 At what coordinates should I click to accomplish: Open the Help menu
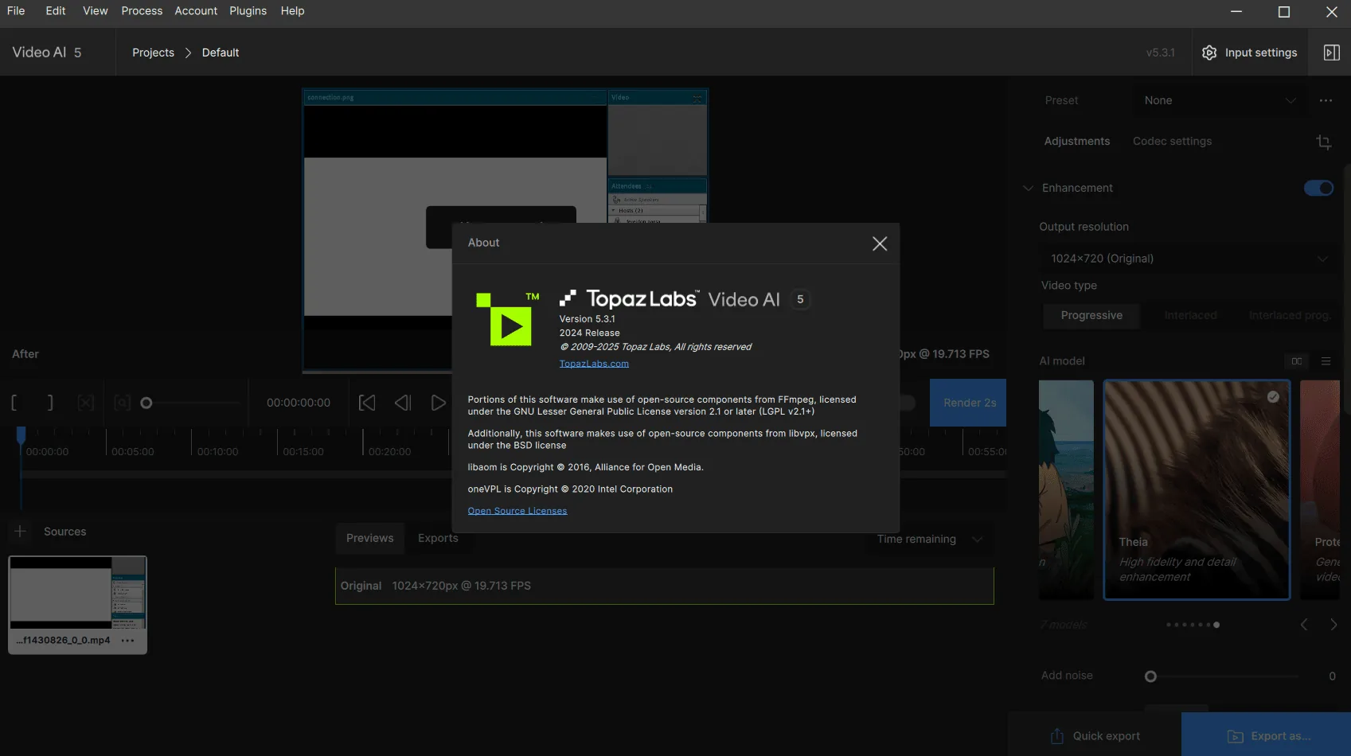click(x=292, y=11)
